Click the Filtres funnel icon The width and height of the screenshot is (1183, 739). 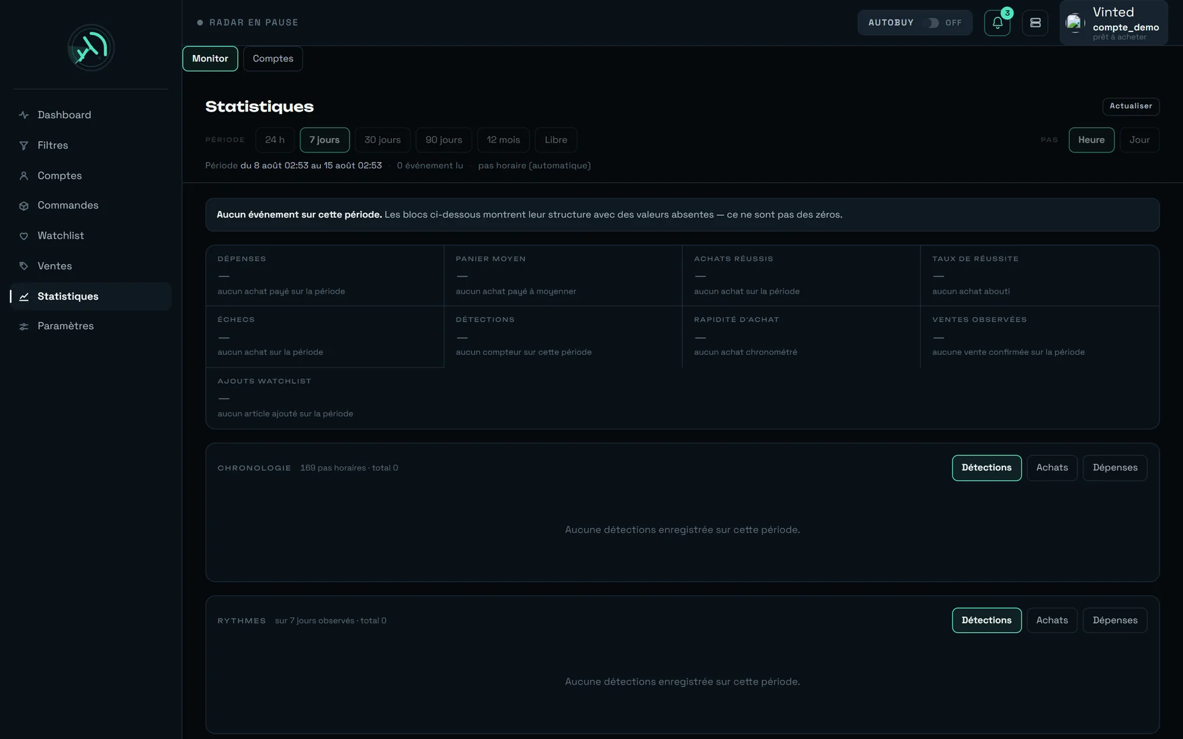pyautogui.click(x=24, y=145)
